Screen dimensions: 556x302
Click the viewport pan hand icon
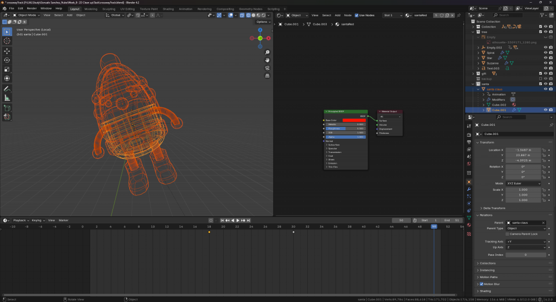click(x=267, y=60)
